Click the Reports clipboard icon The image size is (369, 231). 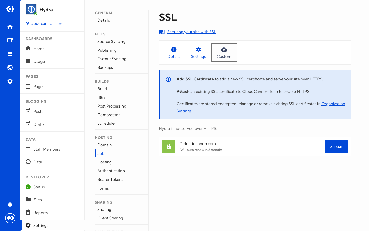pos(28,212)
